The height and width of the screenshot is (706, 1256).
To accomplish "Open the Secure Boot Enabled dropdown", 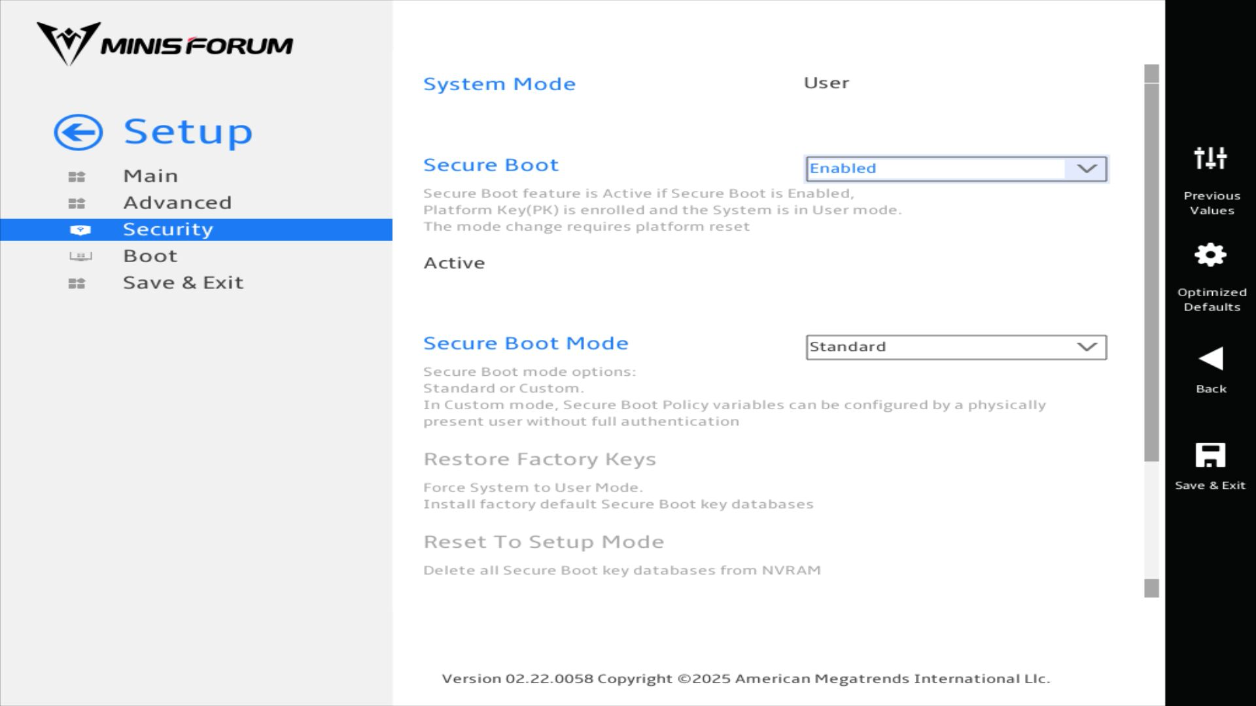I will 955,169.
